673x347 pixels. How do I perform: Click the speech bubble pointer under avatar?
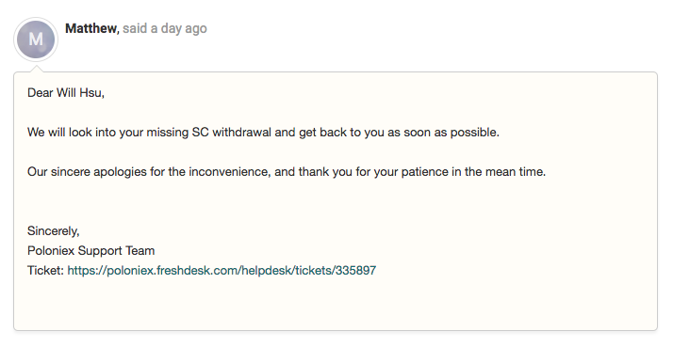pos(37,69)
